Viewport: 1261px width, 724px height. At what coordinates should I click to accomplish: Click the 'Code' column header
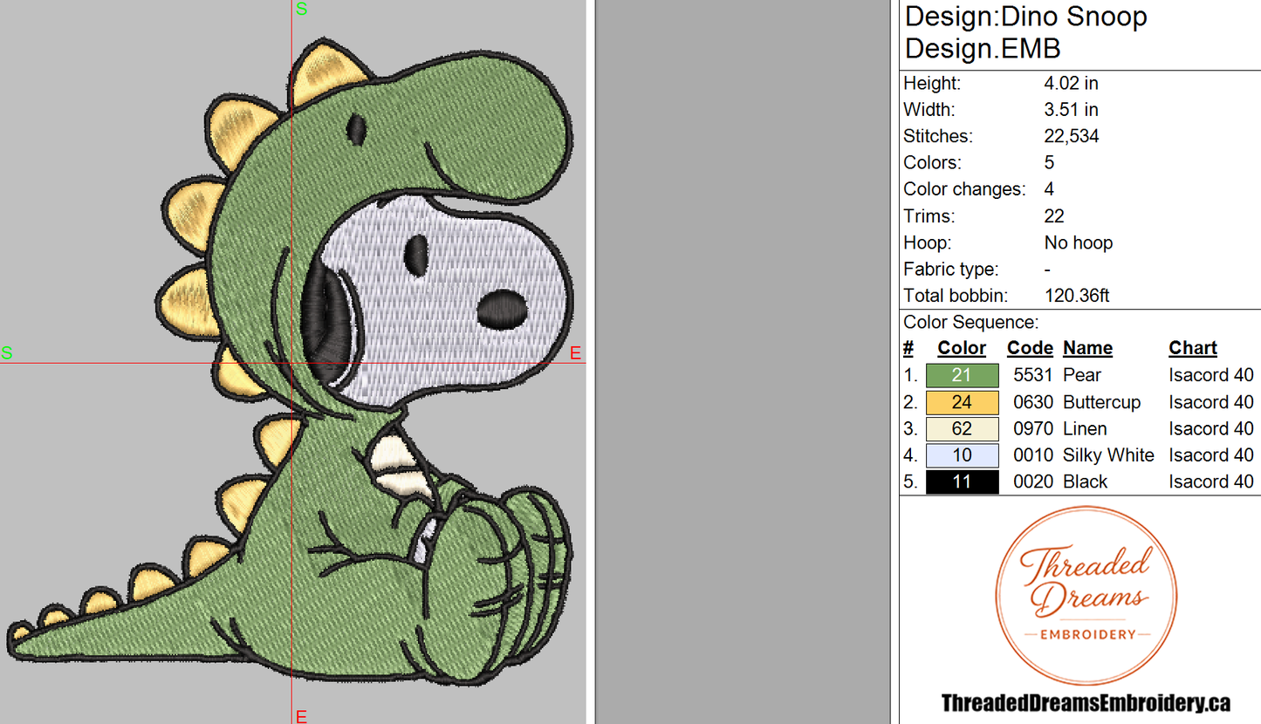click(1030, 348)
